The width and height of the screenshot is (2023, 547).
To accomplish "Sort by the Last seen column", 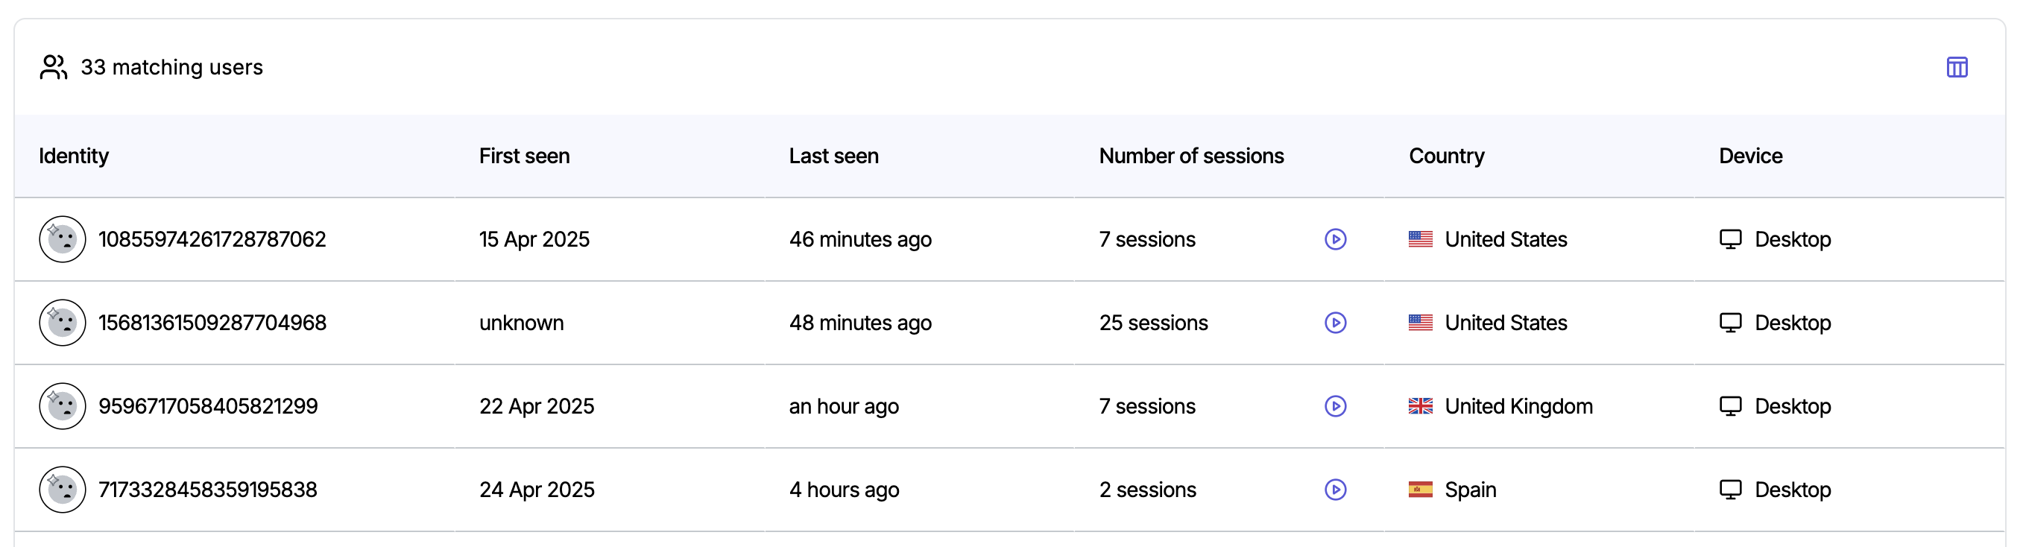I will click(x=834, y=156).
